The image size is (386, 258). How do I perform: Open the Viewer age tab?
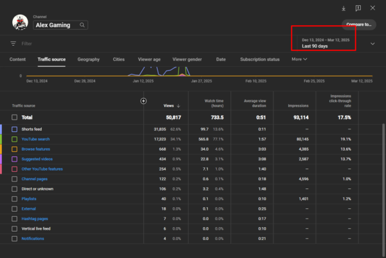point(149,59)
